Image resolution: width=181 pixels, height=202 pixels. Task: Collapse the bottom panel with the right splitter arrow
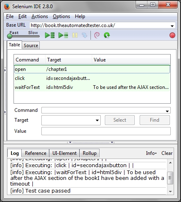[112, 142]
